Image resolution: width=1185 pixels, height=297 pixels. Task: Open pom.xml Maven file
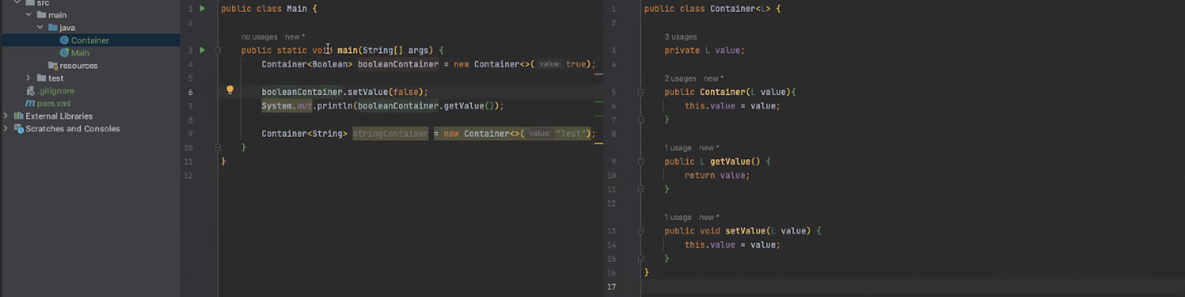click(54, 104)
